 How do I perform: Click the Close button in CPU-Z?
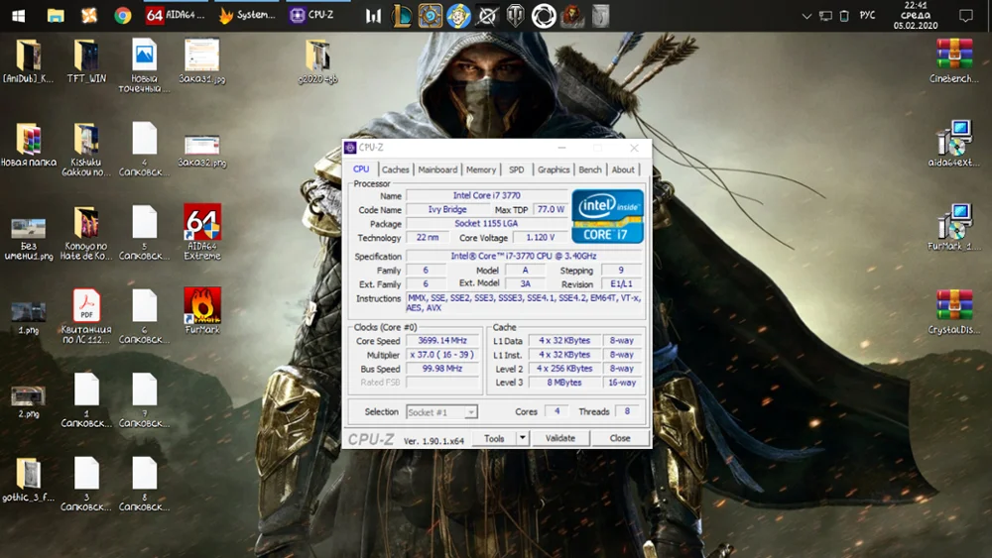620,438
